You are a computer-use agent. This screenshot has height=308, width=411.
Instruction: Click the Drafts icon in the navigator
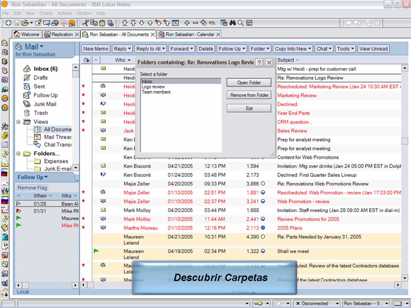(27, 77)
